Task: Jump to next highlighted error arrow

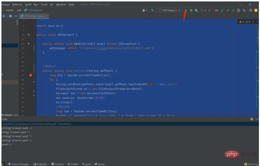Action: tap(257, 21)
